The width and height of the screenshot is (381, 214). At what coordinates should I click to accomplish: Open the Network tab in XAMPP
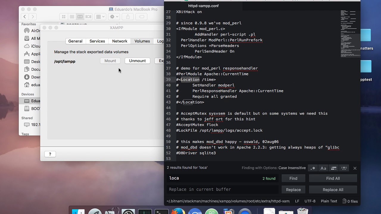pos(120,41)
